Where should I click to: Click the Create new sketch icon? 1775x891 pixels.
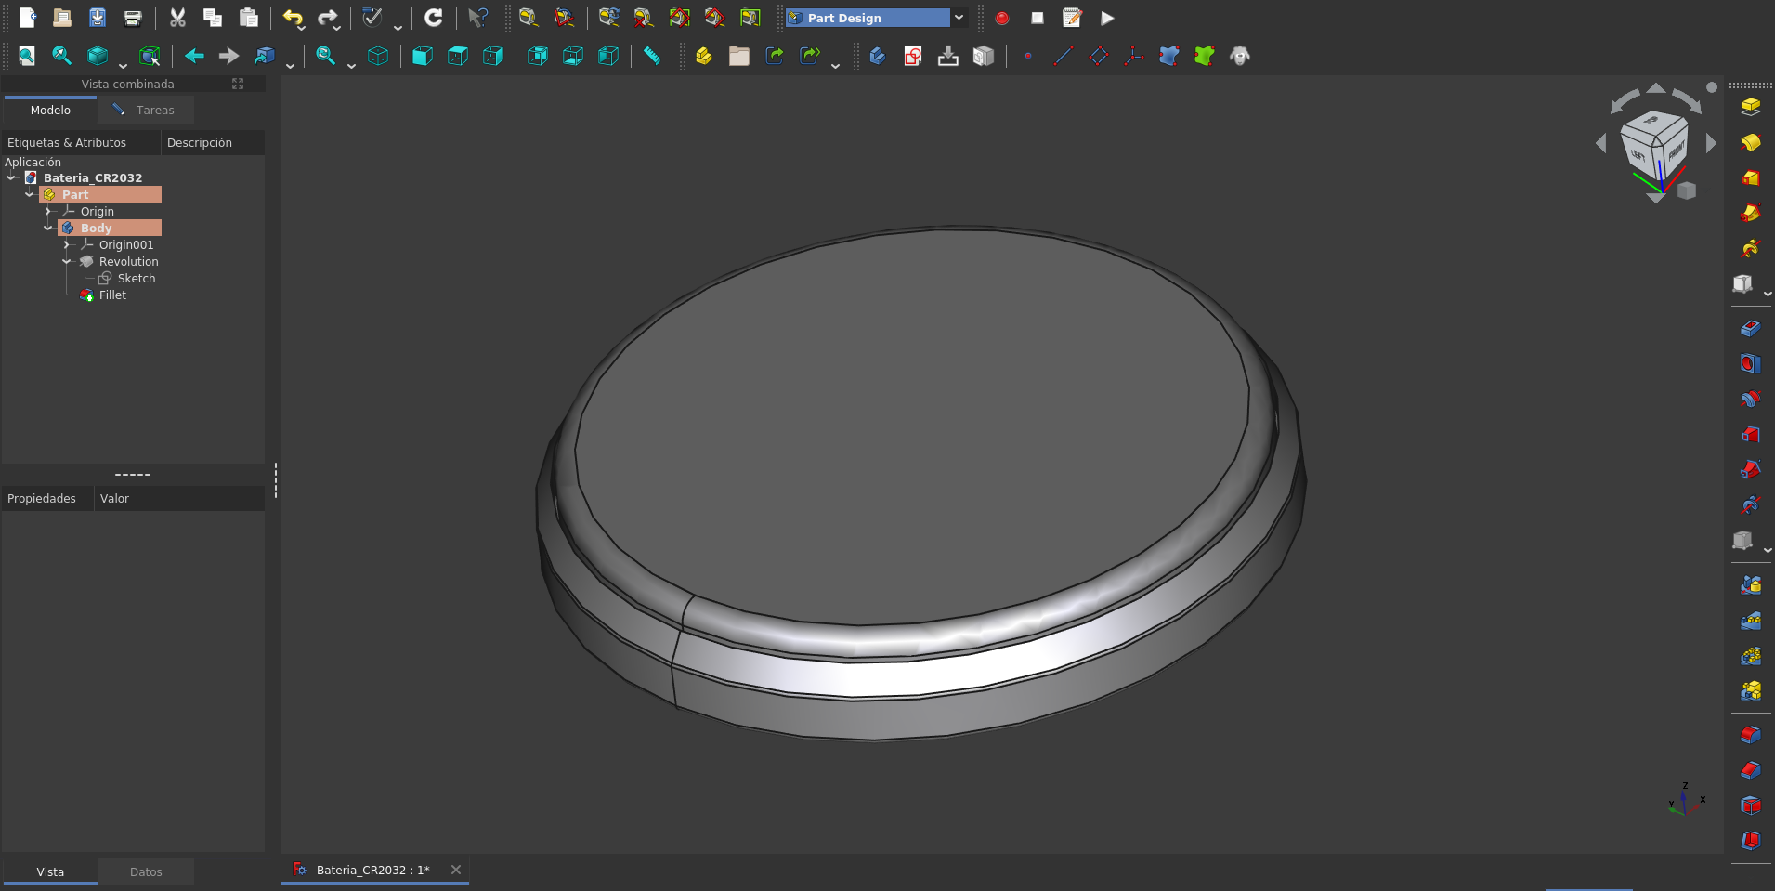(913, 56)
